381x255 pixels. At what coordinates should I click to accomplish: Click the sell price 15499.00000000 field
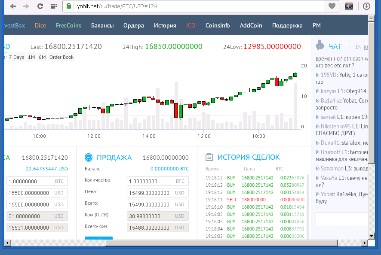point(158,193)
